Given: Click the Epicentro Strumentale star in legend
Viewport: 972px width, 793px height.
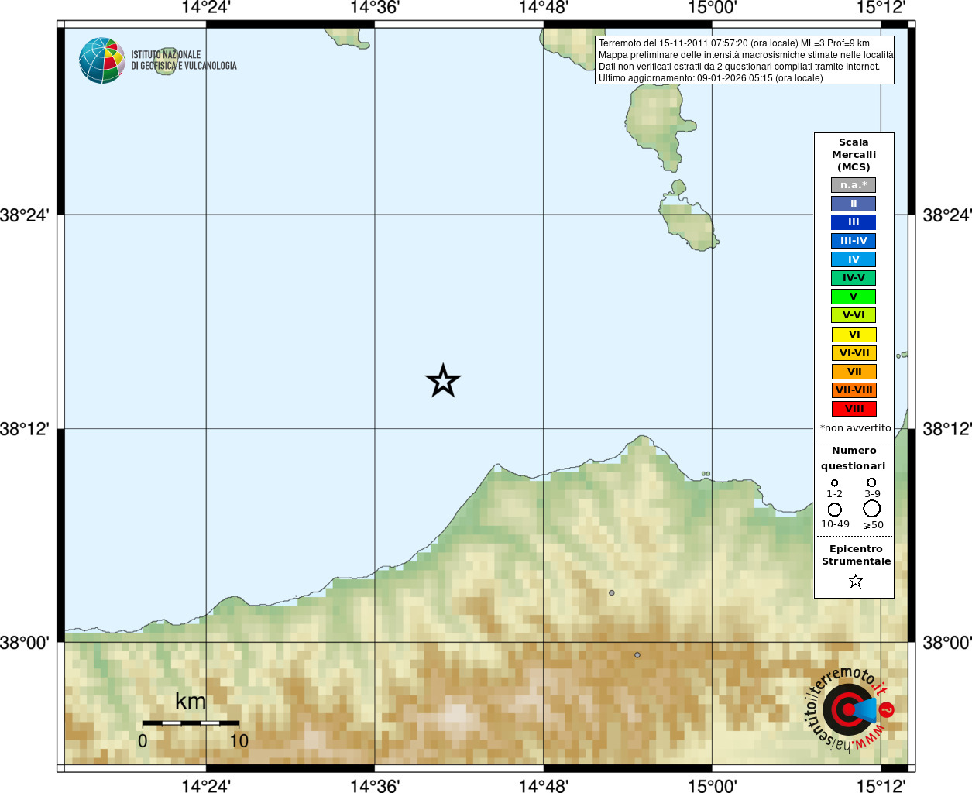Looking at the screenshot, I should point(855,581).
